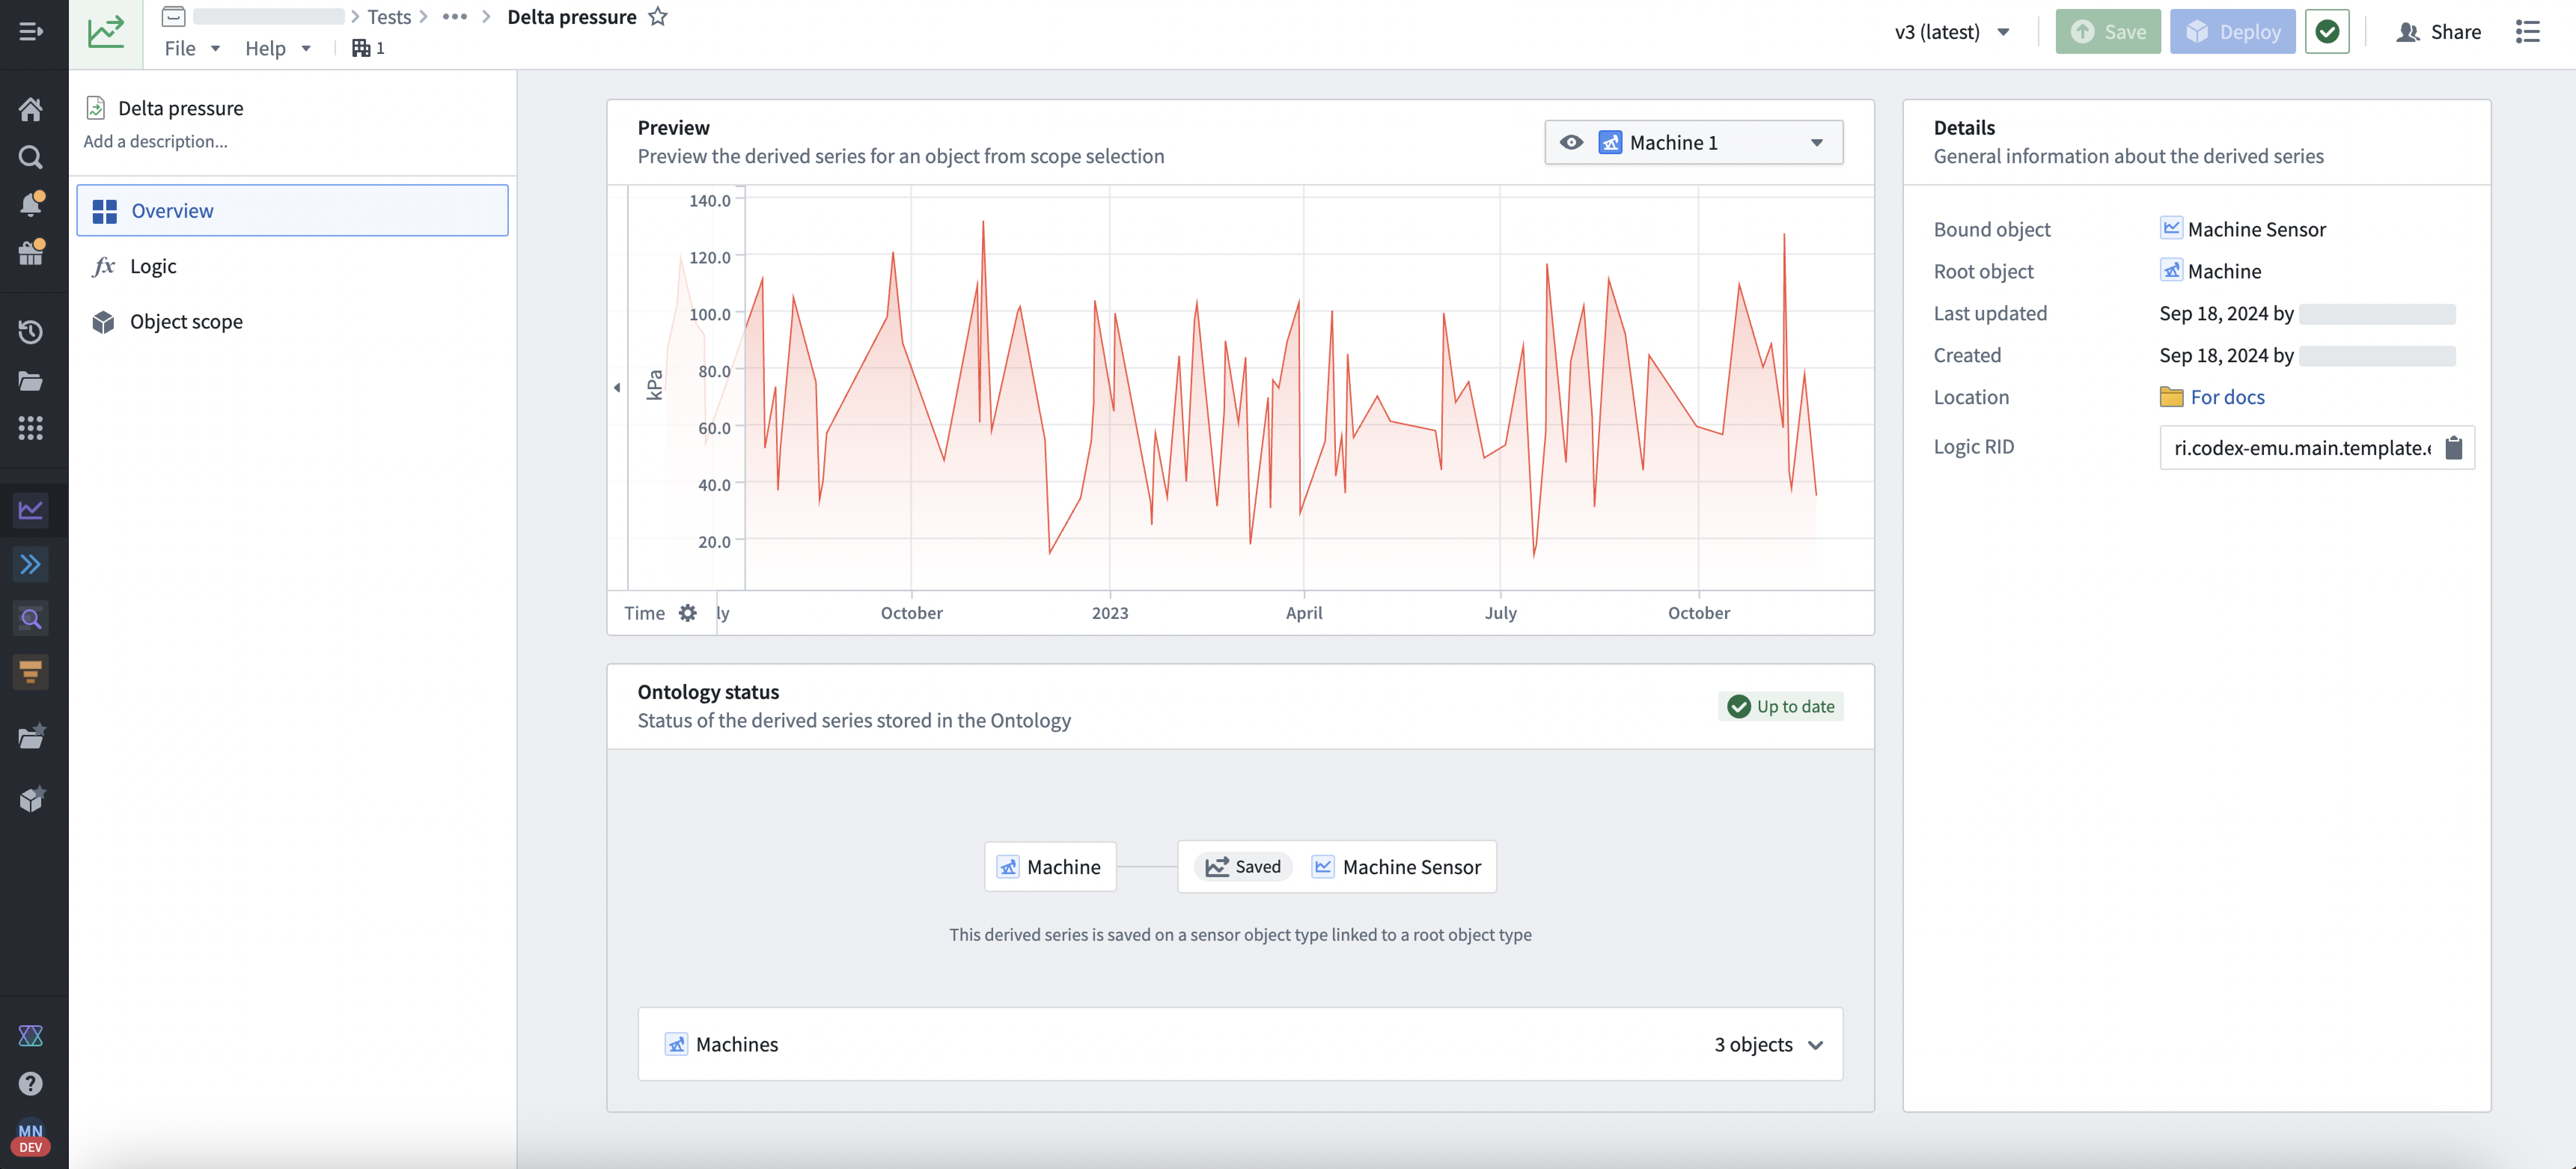Go to the Home icon in sidebar
This screenshot has height=1169, width=2576.
click(x=31, y=109)
